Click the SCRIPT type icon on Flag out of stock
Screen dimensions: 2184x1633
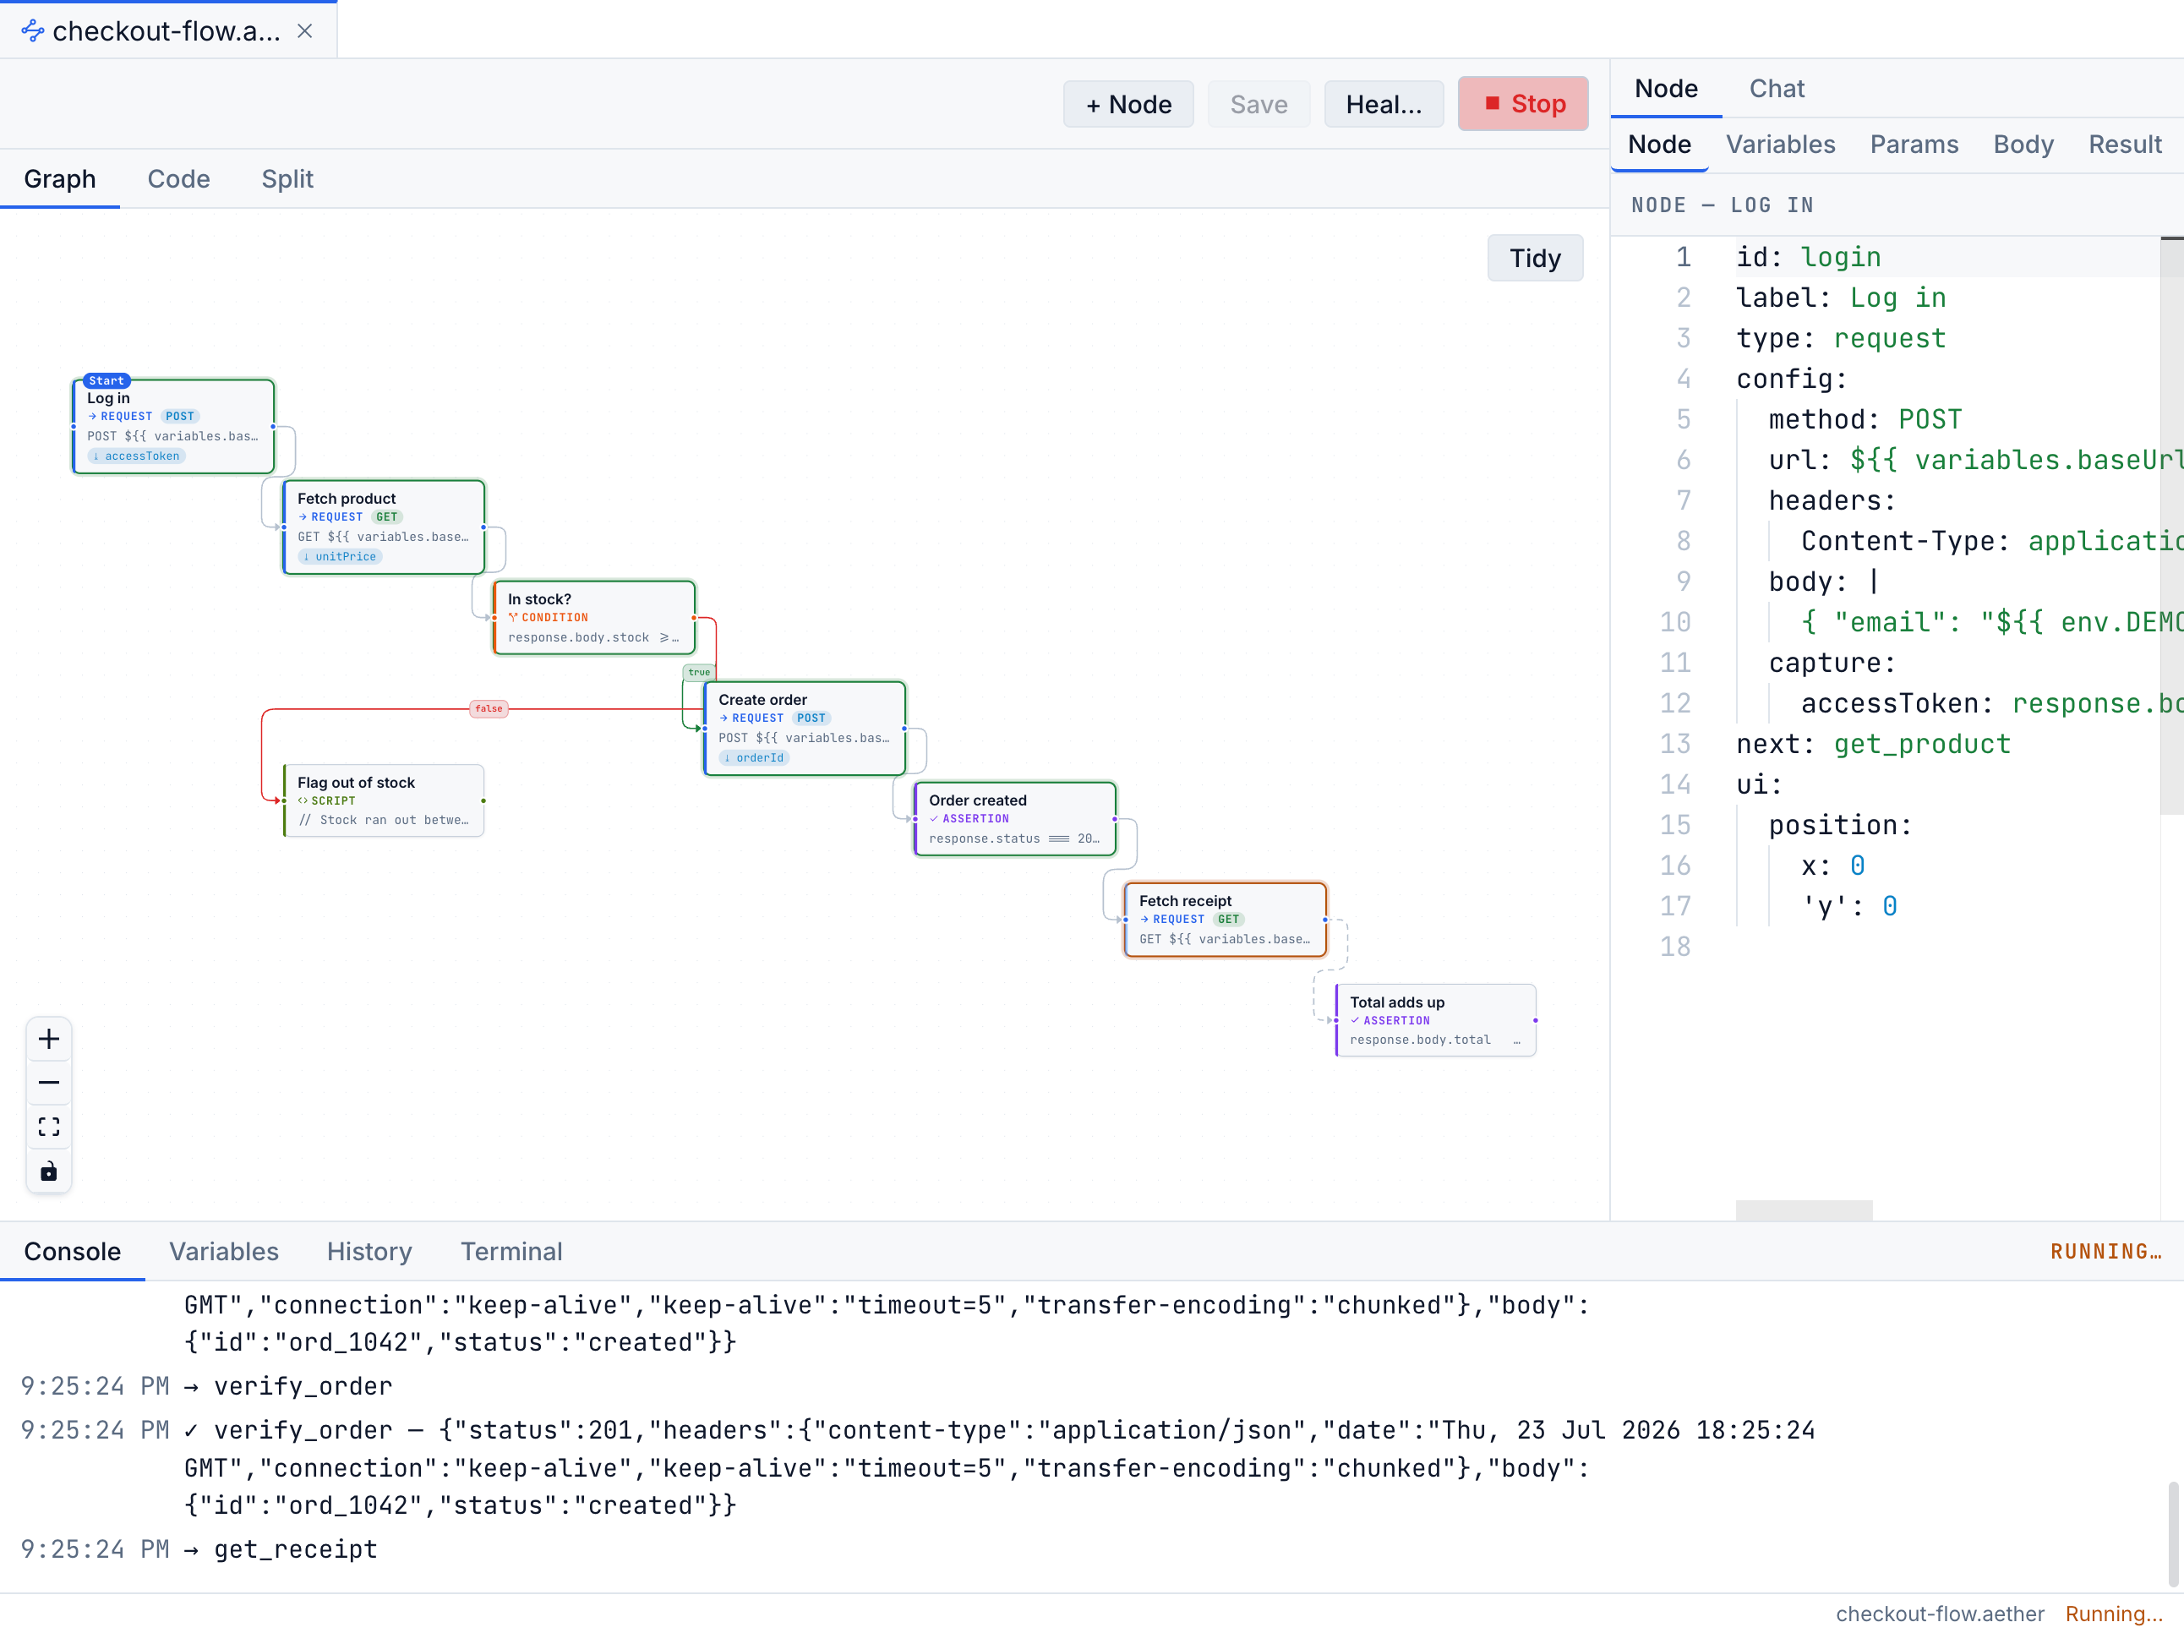click(x=302, y=801)
